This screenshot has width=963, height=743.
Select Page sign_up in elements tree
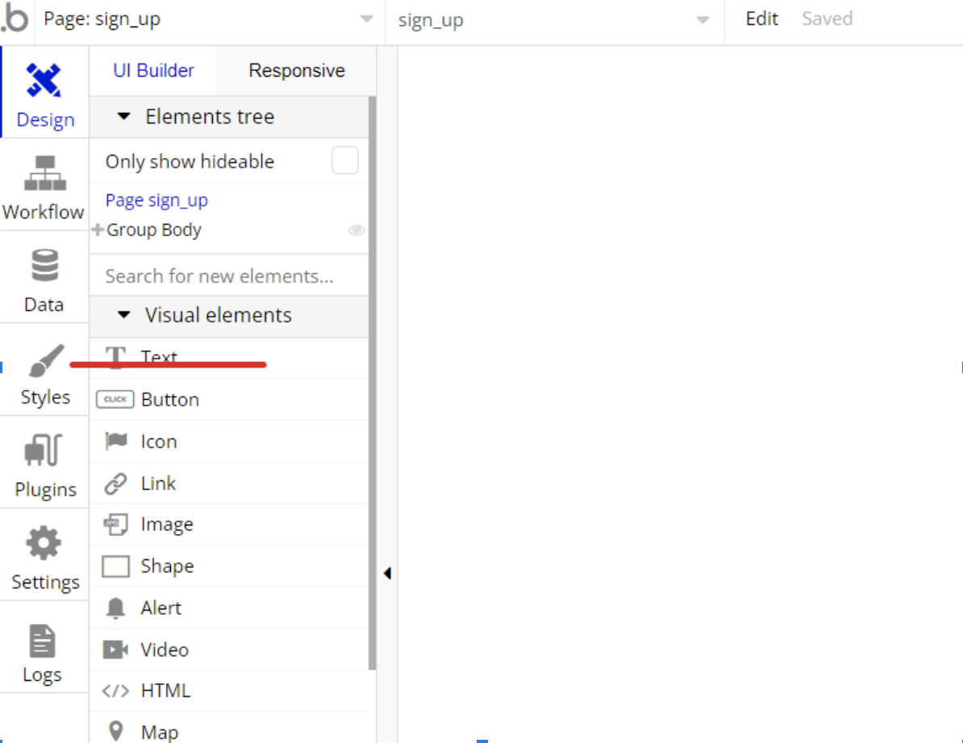tap(156, 200)
